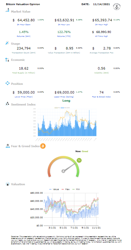Click the Position section icon
Image resolution: width=131 pixels, height=250 pixels.
[7, 83]
